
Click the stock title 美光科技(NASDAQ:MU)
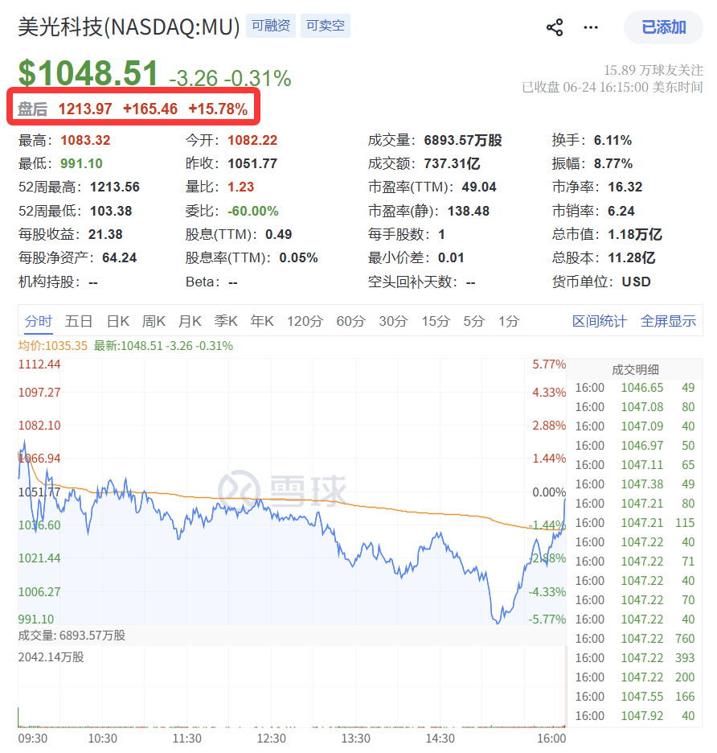pyautogui.click(x=129, y=27)
